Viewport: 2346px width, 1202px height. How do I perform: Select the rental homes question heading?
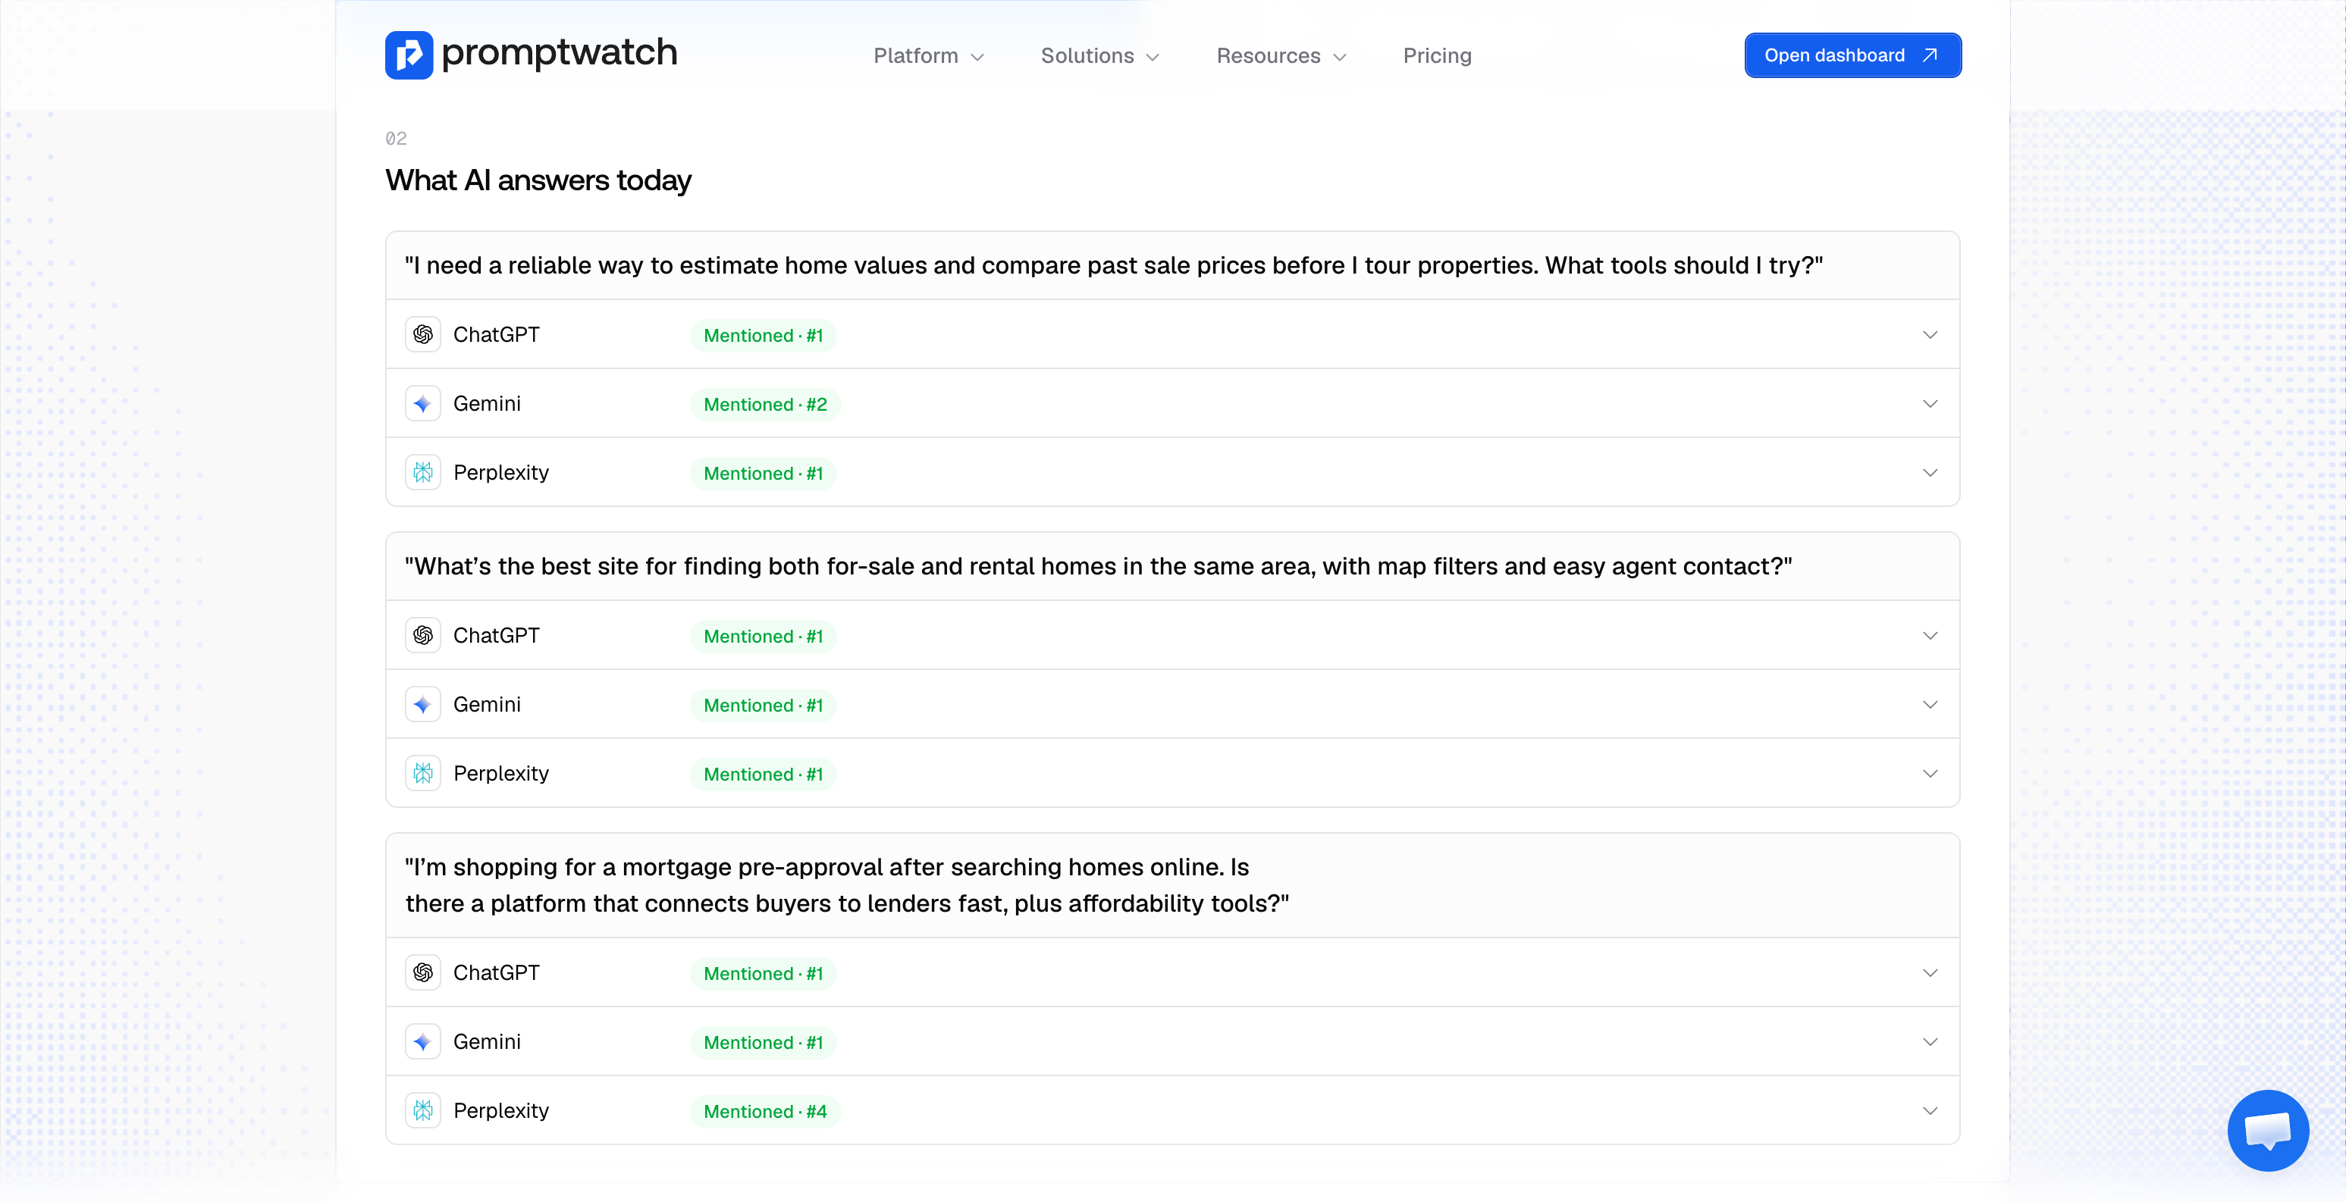[1099, 566]
